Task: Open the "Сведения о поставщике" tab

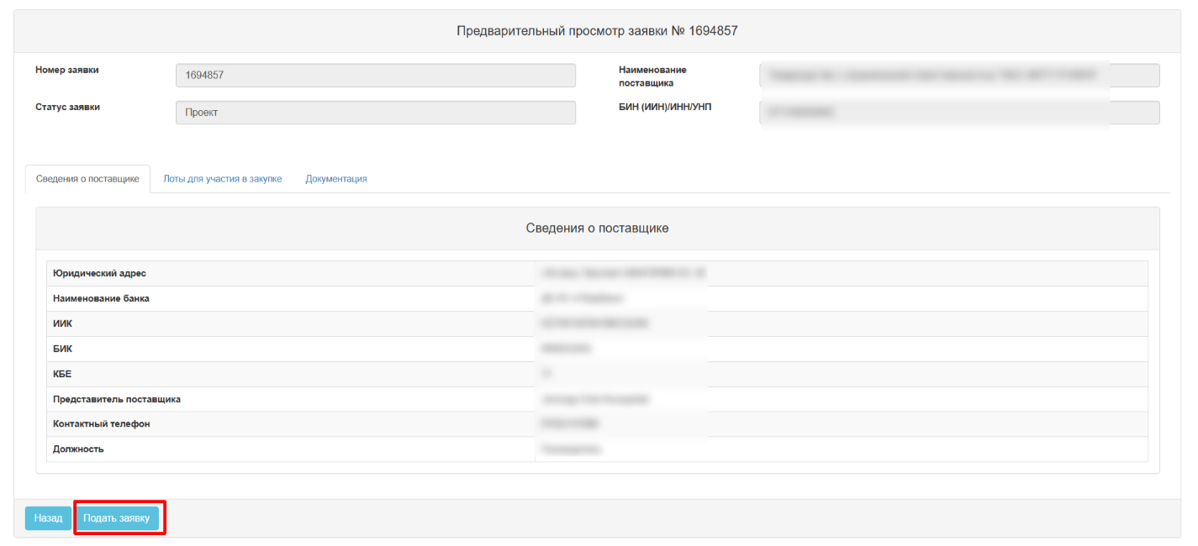Action: coord(87,179)
